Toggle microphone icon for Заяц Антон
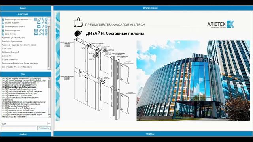Viewport: 253px width, 142px height. [43, 34]
